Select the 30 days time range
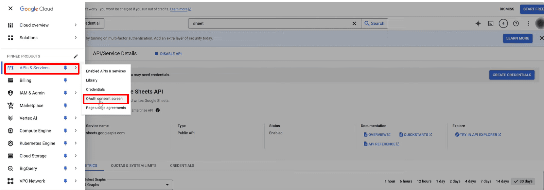Image resolution: width=544 pixels, height=190 pixels. click(x=523, y=181)
